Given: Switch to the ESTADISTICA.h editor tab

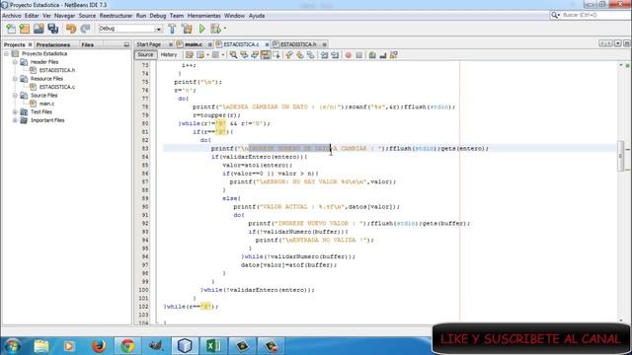Looking at the screenshot, I should pyautogui.click(x=298, y=44).
